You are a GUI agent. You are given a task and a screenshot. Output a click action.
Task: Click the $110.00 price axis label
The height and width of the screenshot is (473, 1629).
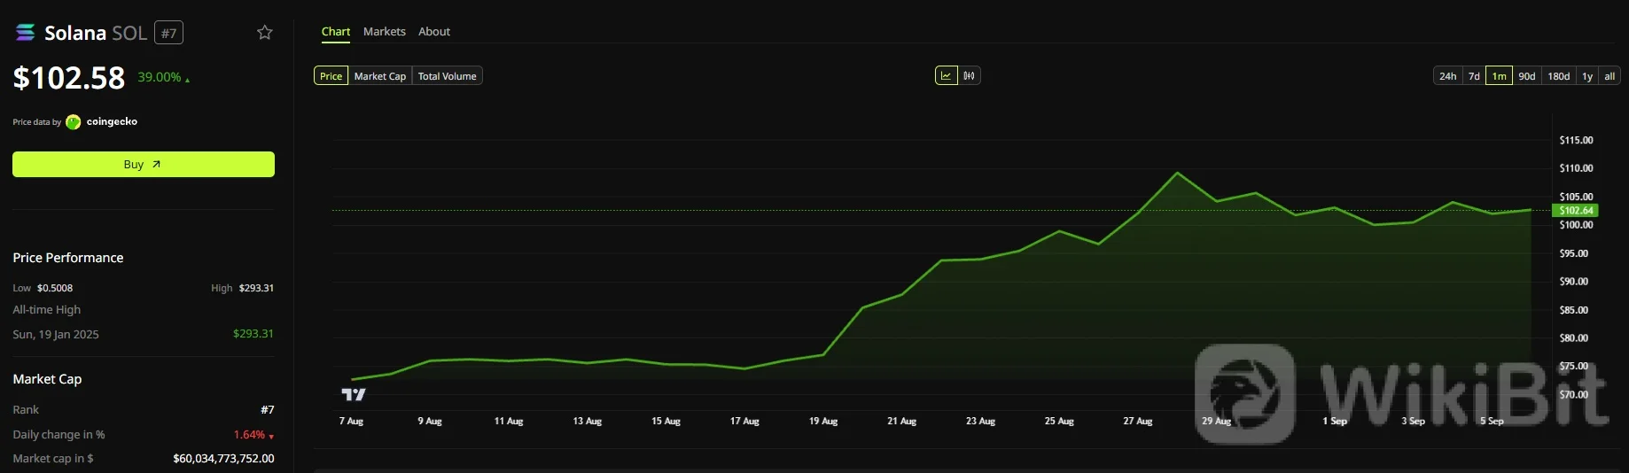[1576, 168]
